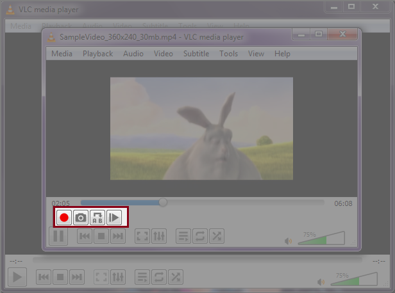Toggle shuffle in the front VLC window
395x293 pixels.
click(x=217, y=236)
